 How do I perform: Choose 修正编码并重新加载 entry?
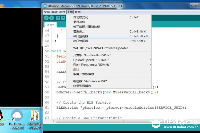109,27
